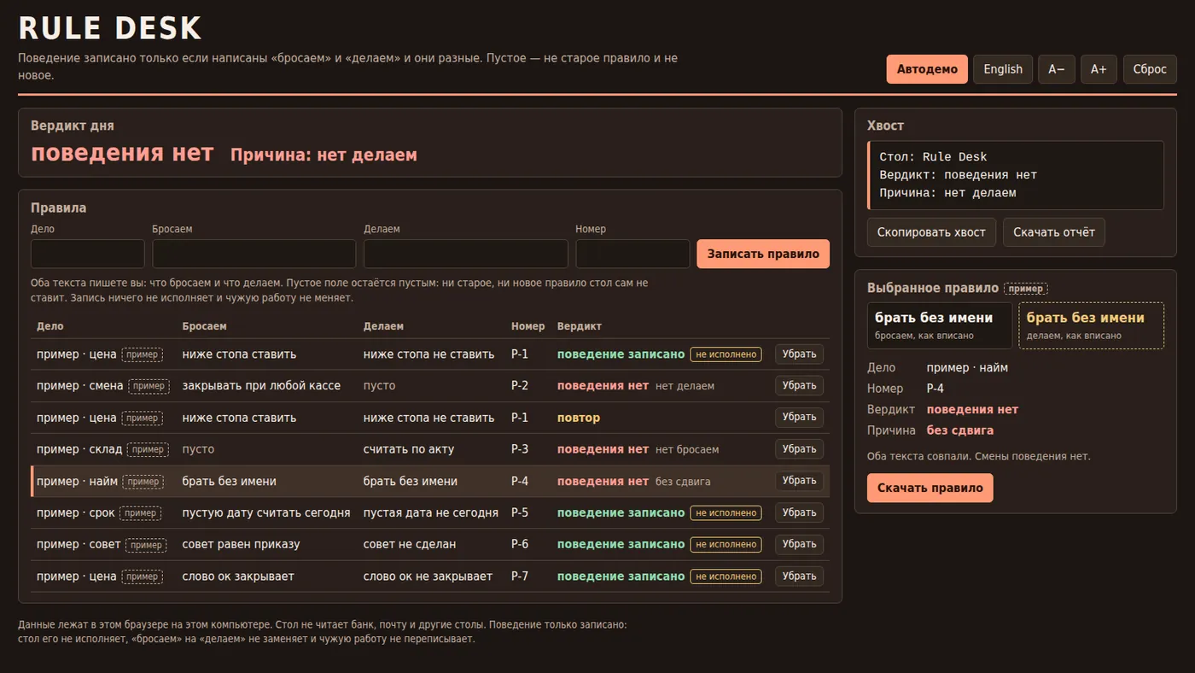Select row 'пустую дату считать сегодня'
The width and height of the screenshot is (1195, 673).
click(430, 512)
